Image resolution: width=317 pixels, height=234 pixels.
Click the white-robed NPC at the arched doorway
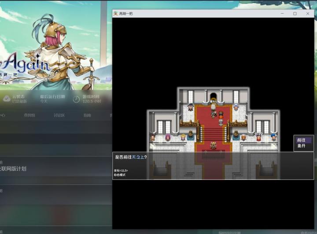click(213, 106)
